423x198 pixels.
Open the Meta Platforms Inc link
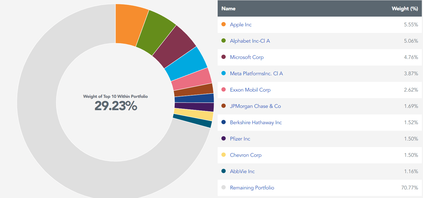[256, 74]
